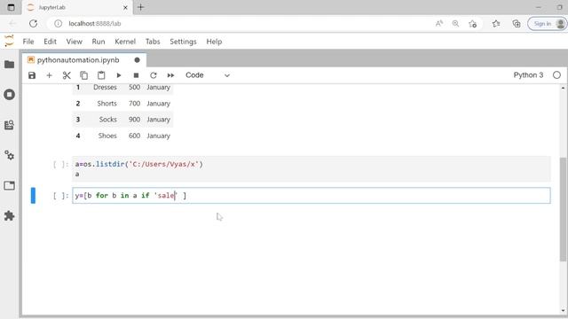
Task: Open the Extension Manager puzzle icon
Action: (10, 216)
